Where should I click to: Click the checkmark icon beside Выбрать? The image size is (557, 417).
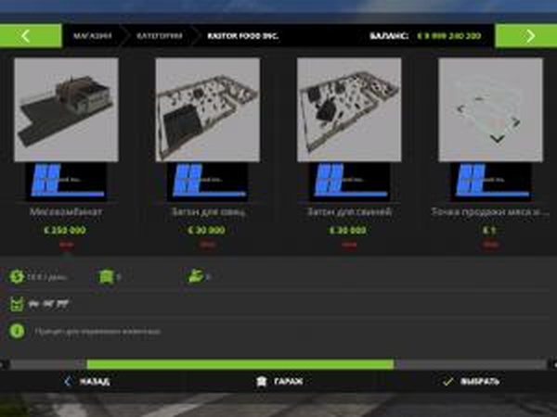(448, 382)
